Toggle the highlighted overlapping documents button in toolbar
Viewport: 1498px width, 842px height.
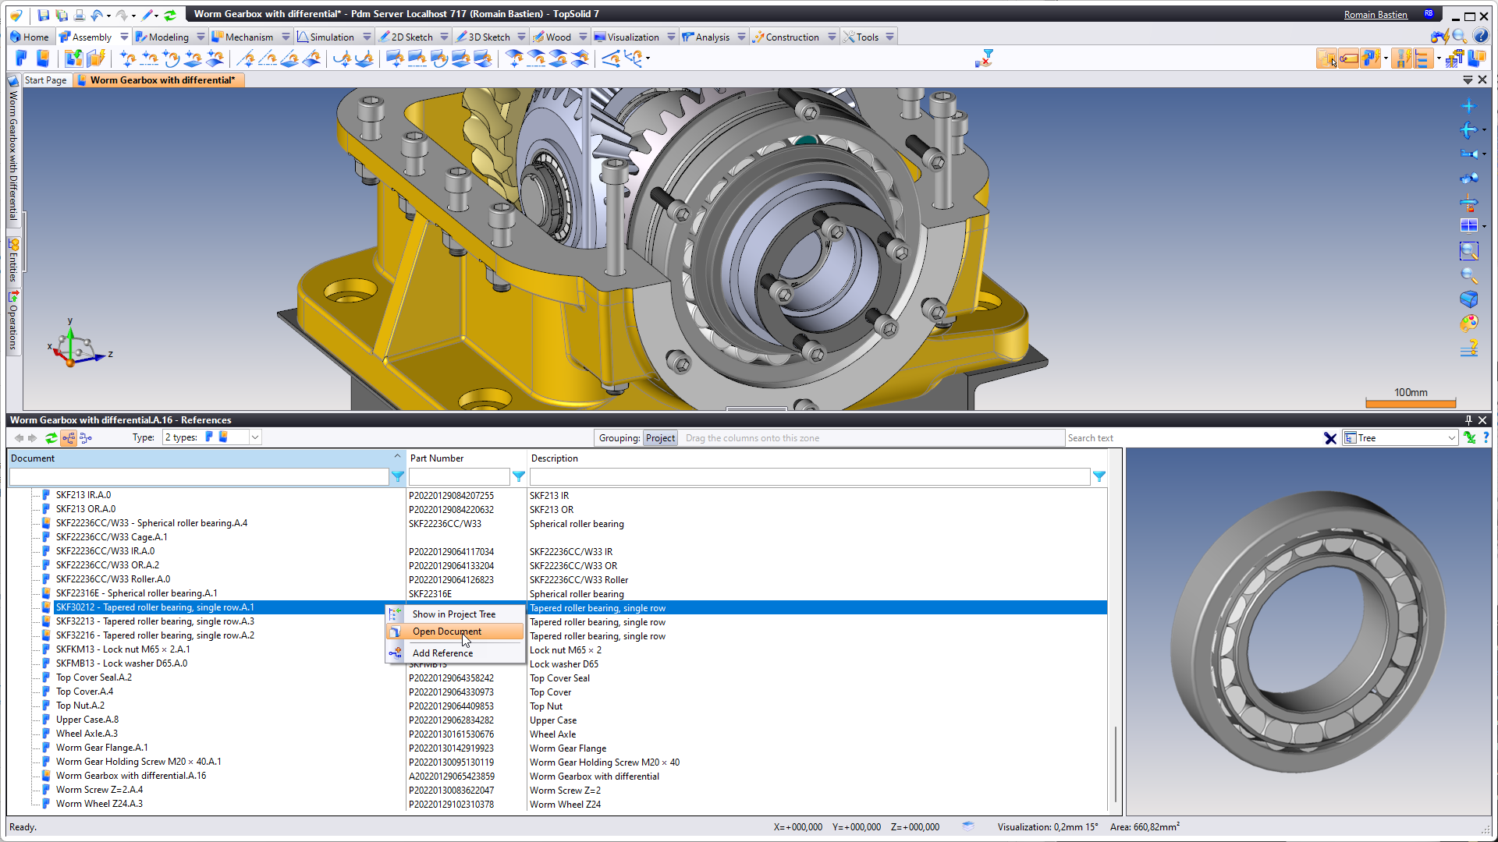pos(1327,58)
